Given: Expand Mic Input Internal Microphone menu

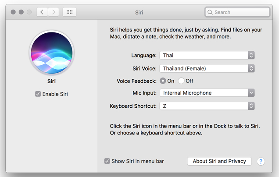Looking at the screenshot, I should [x=207, y=93].
